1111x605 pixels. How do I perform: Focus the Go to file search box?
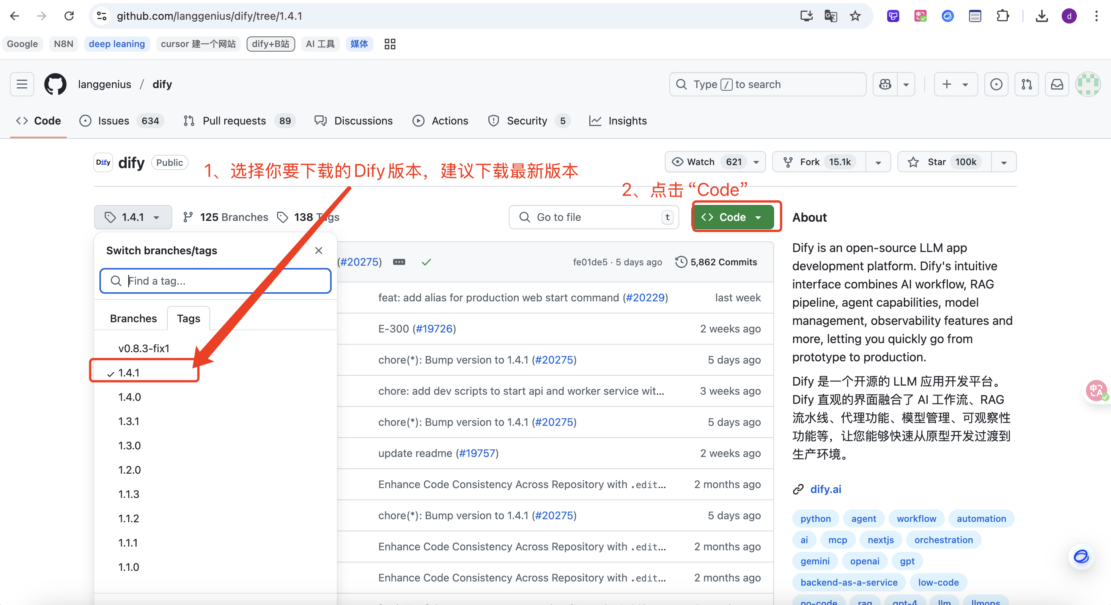pyautogui.click(x=594, y=217)
